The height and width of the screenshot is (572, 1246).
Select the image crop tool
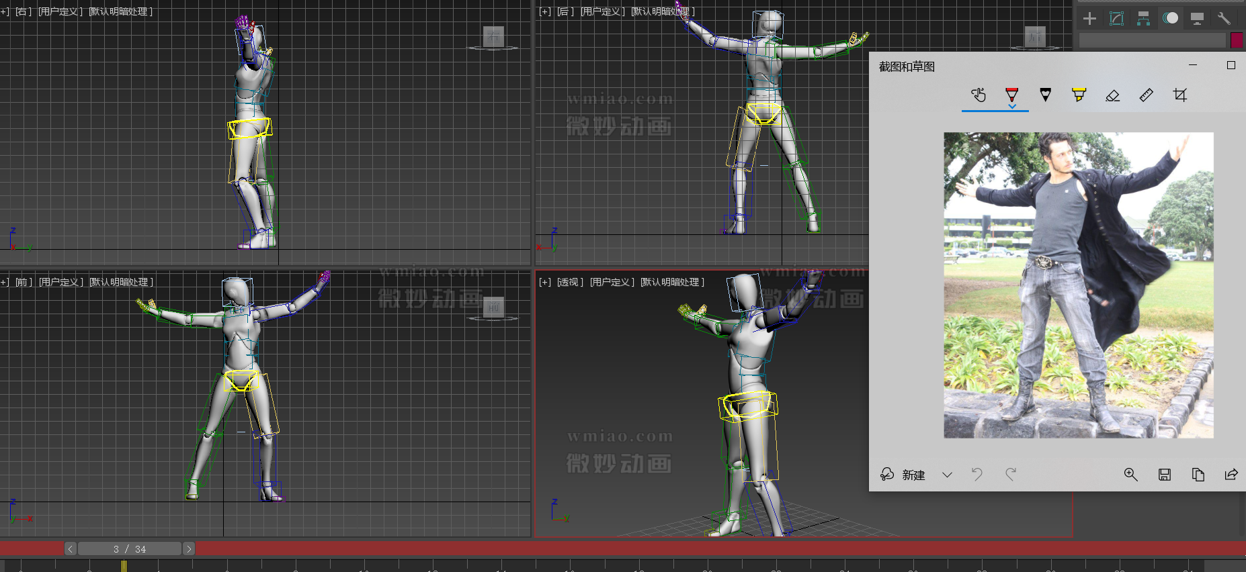coord(1179,95)
